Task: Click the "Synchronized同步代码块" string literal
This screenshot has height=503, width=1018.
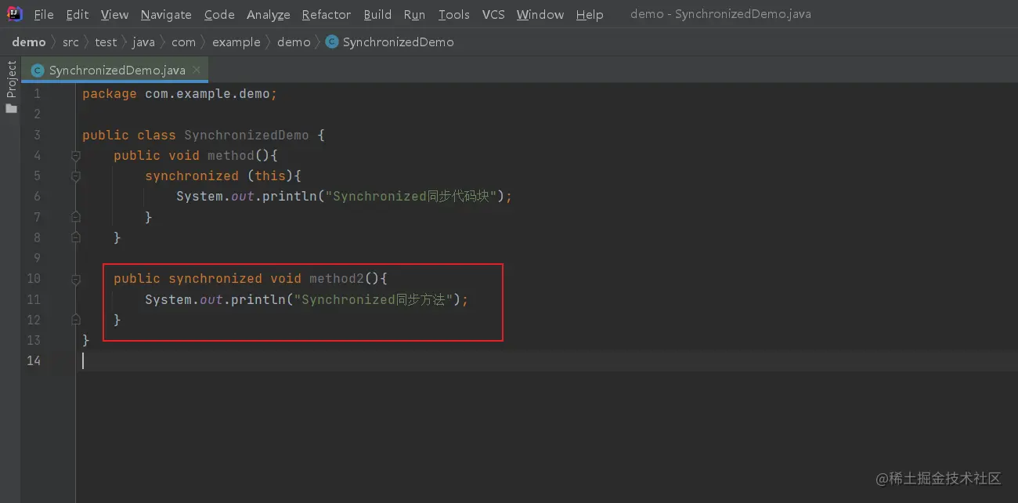Action: click(412, 196)
